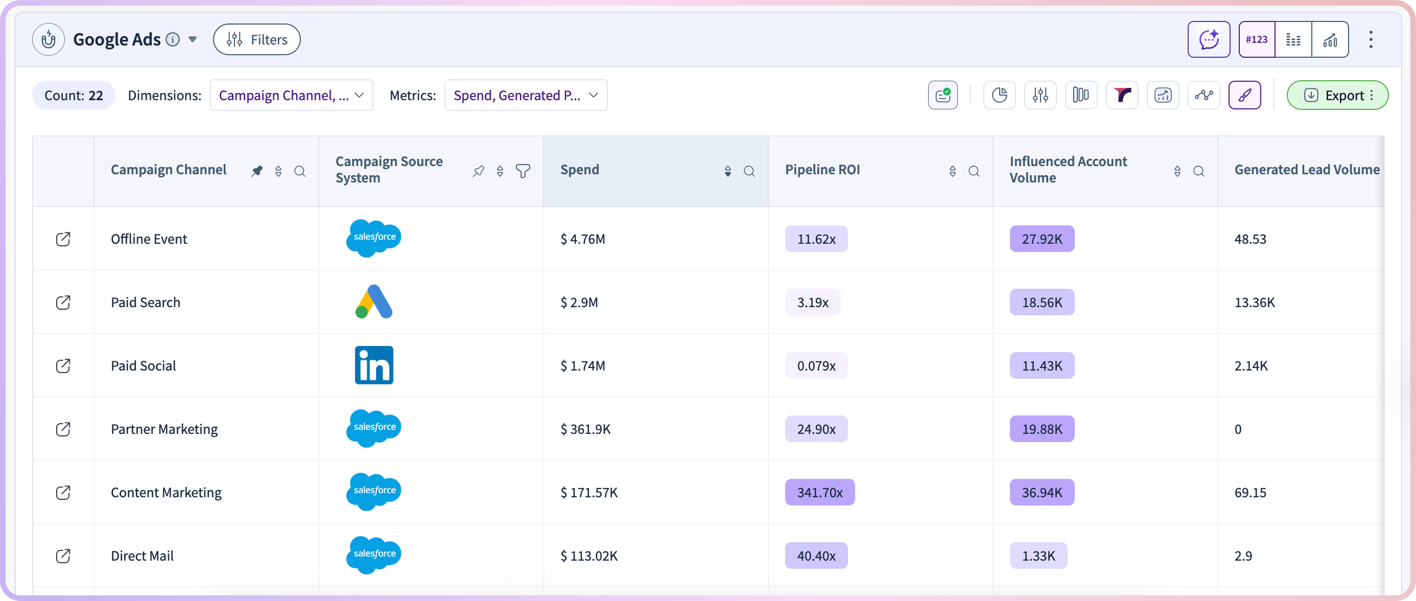Click the pie chart icon
1416x601 pixels.
coord(999,95)
